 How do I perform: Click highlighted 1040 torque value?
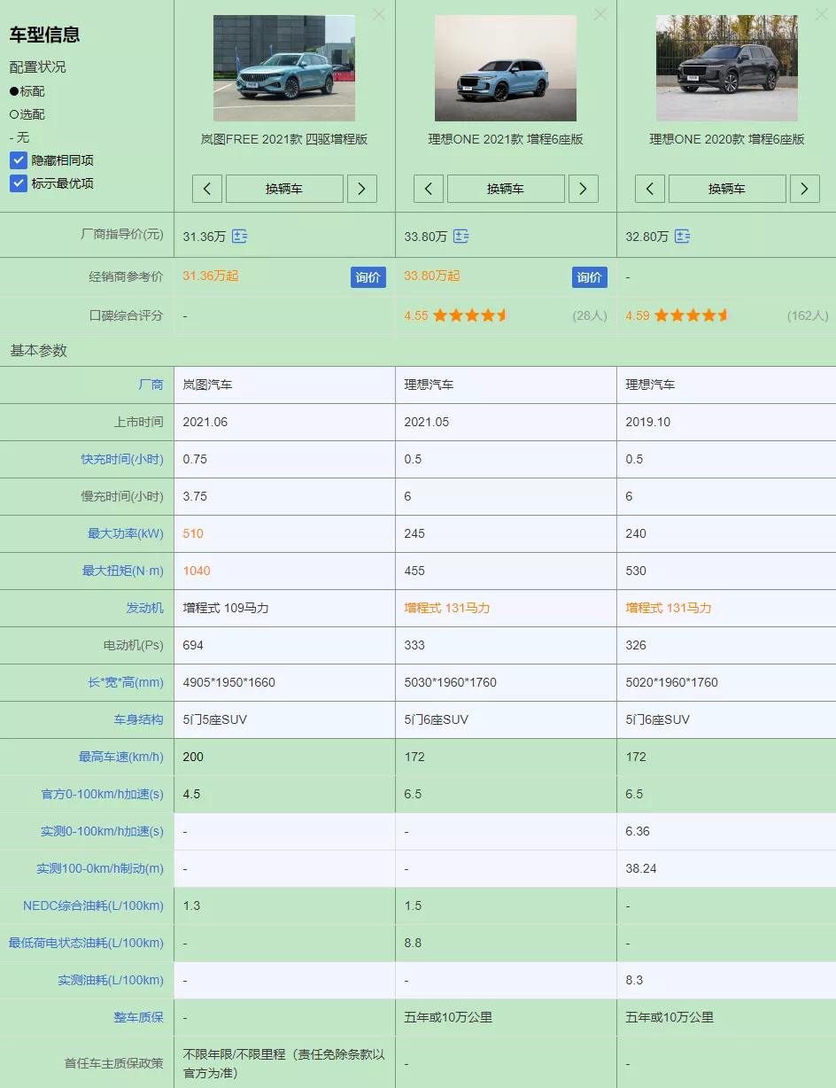click(x=197, y=571)
